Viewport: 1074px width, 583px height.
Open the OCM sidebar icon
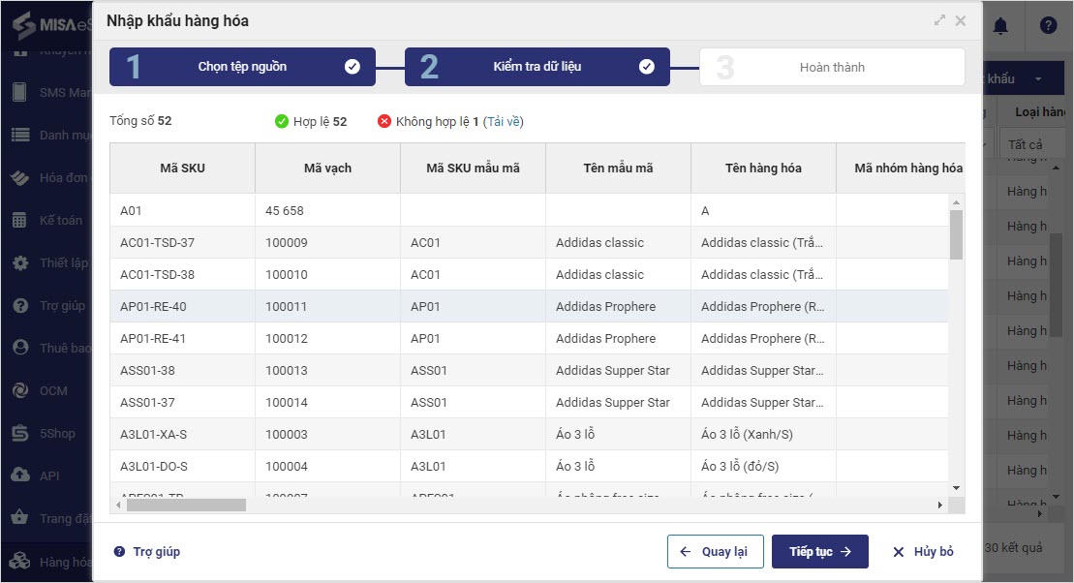coord(19,391)
